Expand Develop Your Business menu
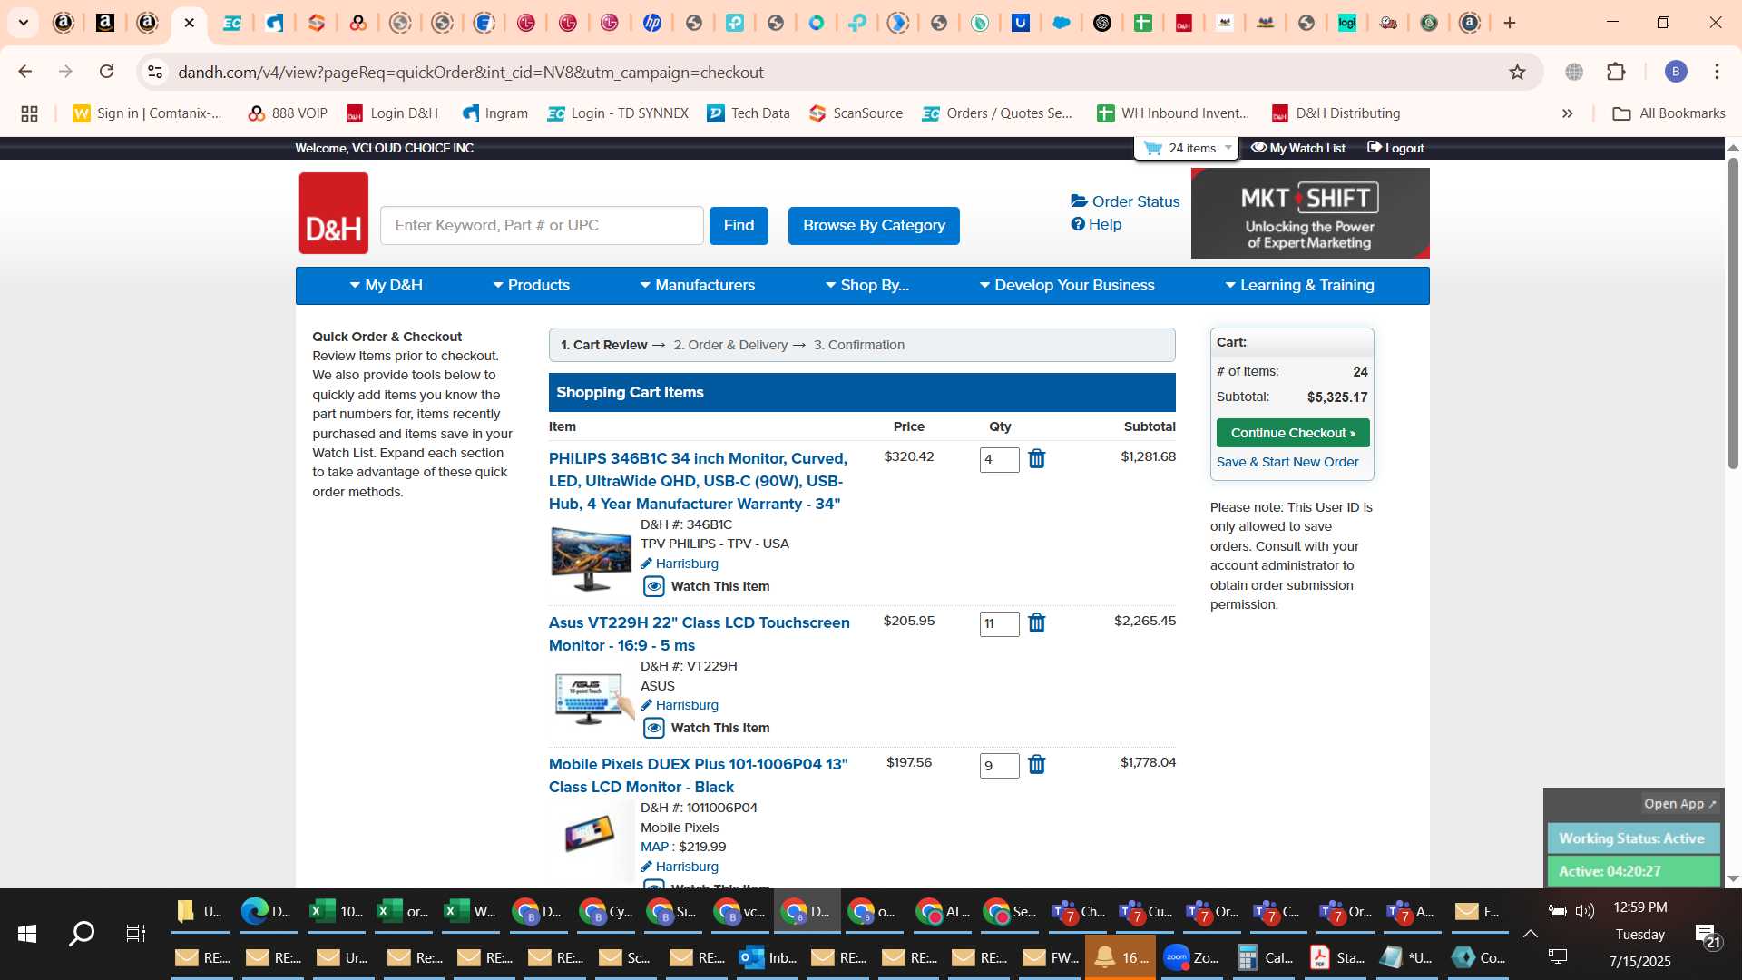This screenshot has height=980, width=1742. coord(1067,285)
